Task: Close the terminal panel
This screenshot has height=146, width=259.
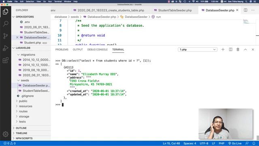Action: pos(253,49)
